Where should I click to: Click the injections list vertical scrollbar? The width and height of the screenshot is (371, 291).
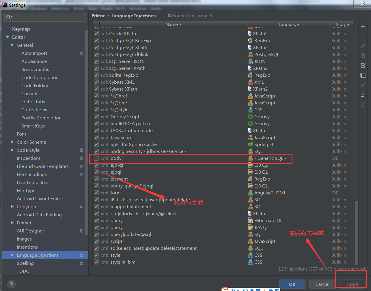coord(356,232)
